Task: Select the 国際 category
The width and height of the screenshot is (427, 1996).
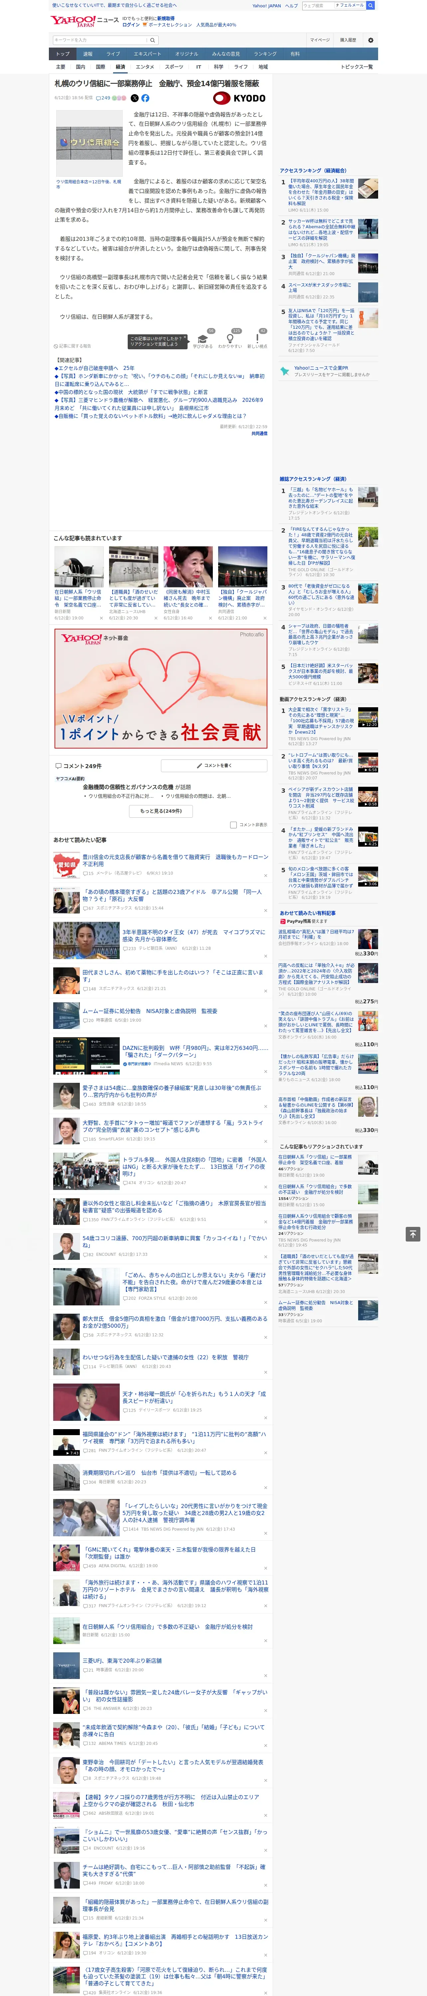Action: (x=100, y=67)
